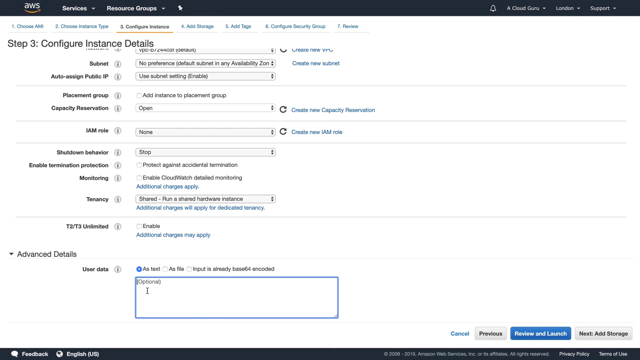640x360 pixels.
Task: Enable termination protection checkbox
Action: (139, 165)
